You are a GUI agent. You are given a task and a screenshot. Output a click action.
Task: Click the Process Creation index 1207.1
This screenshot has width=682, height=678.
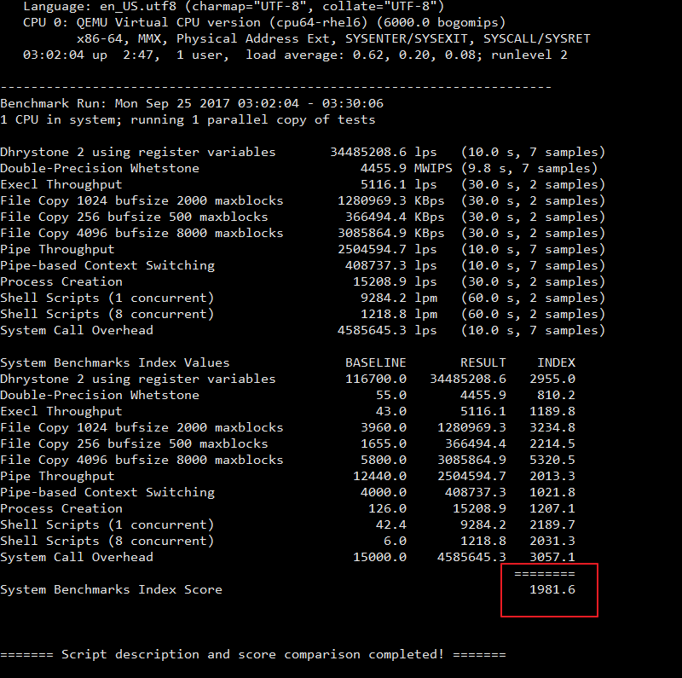(552, 508)
